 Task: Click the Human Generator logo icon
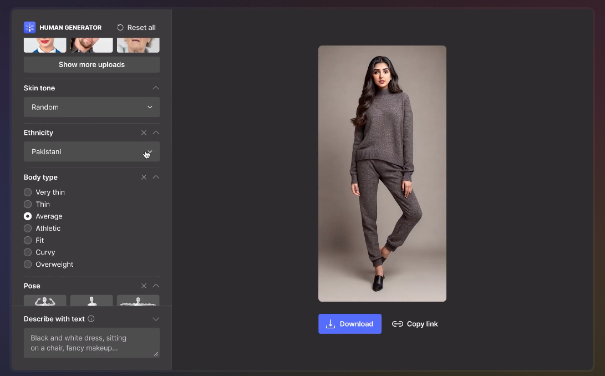coord(29,27)
